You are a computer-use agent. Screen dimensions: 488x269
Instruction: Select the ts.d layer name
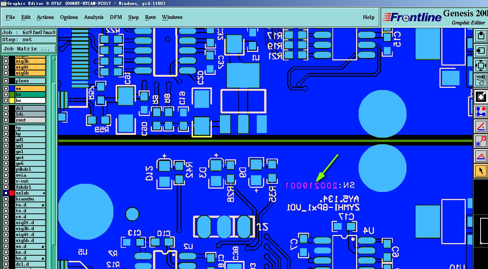(30, 211)
